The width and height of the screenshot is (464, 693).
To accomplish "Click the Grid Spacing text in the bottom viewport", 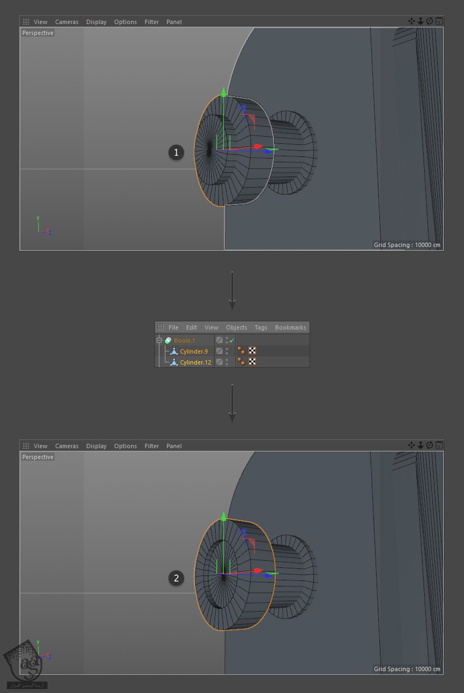I will point(407,669).
